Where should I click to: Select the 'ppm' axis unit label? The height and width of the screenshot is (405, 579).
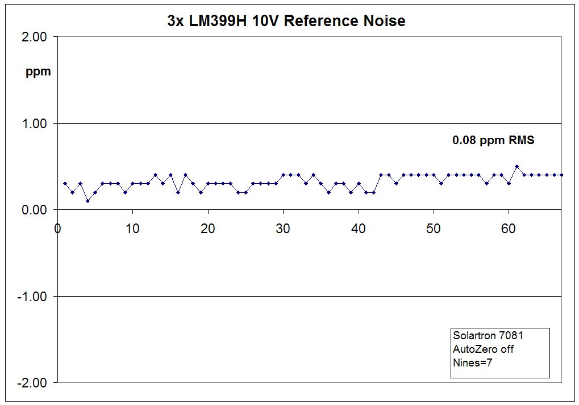point(38,72)
